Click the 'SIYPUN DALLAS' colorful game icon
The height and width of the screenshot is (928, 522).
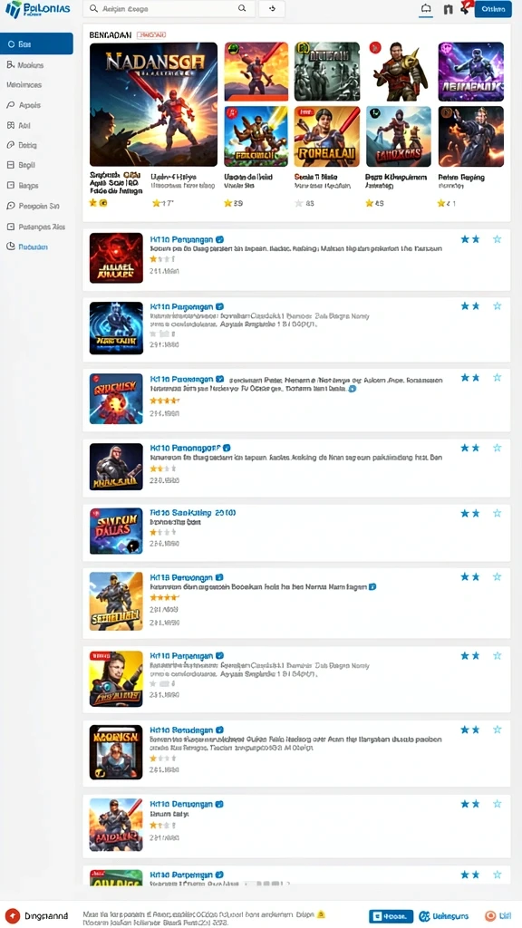tap(116, 531)
